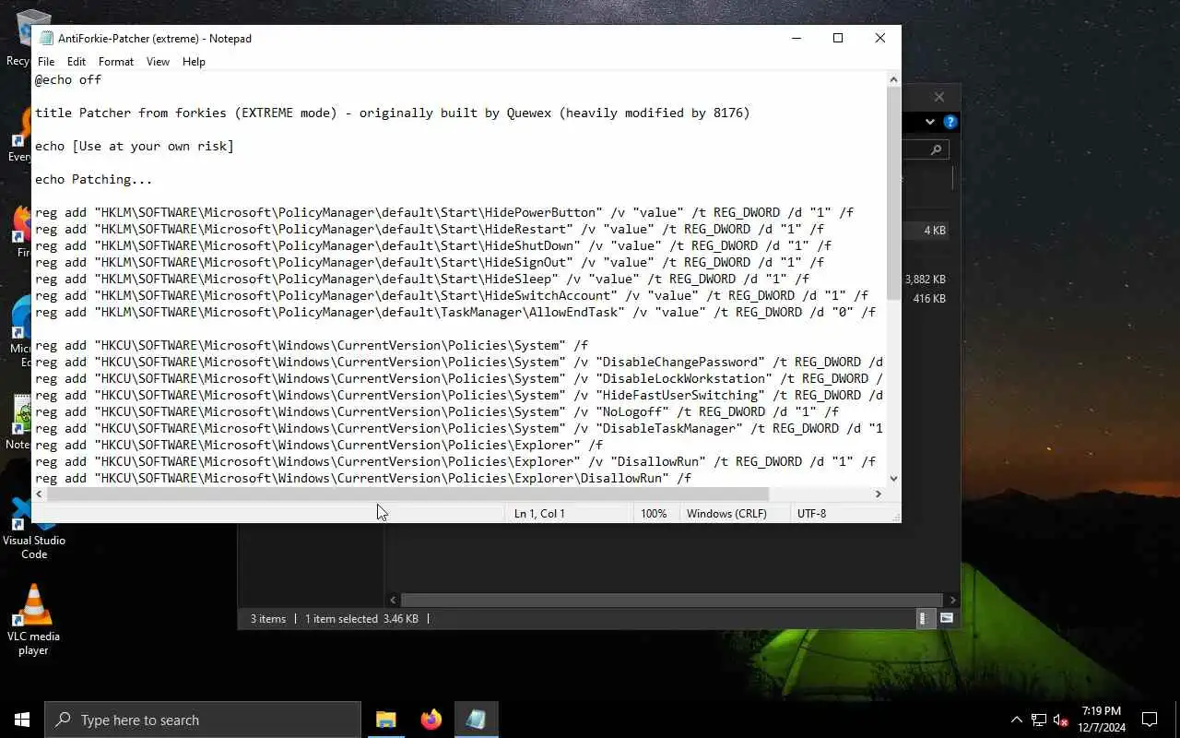Click the DisableLockWorkstation registry line
Screen dimensions: 1180x738
point(459,379)
